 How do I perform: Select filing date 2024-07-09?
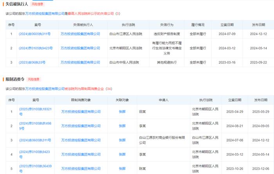(227, 34)
